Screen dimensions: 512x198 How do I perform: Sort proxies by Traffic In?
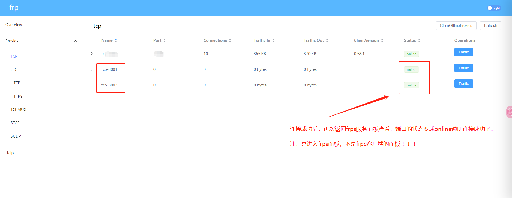pyautogui.click(x=273, y=40)
